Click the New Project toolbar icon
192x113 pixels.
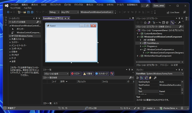click(19, 12)
